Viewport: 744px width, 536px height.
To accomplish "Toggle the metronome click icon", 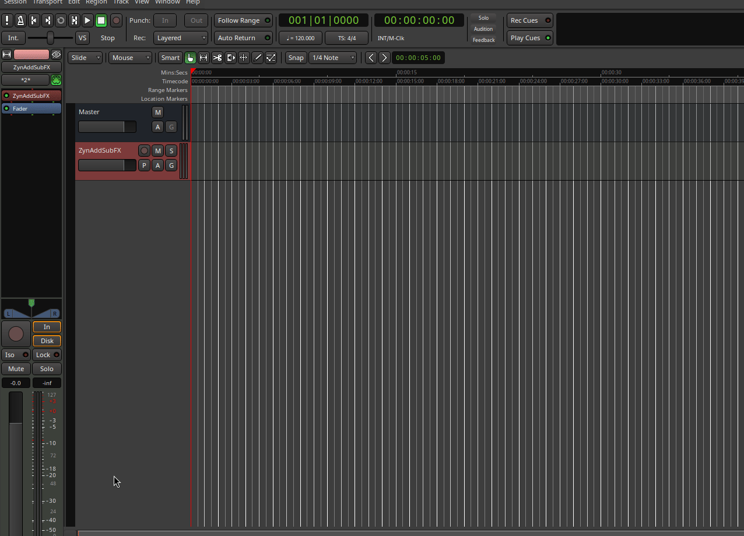I will [x=20, y=20].
